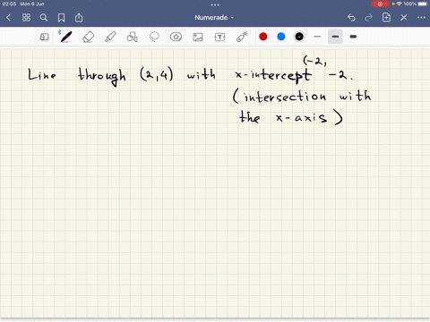Choose the blue pen color

[281, 37]
